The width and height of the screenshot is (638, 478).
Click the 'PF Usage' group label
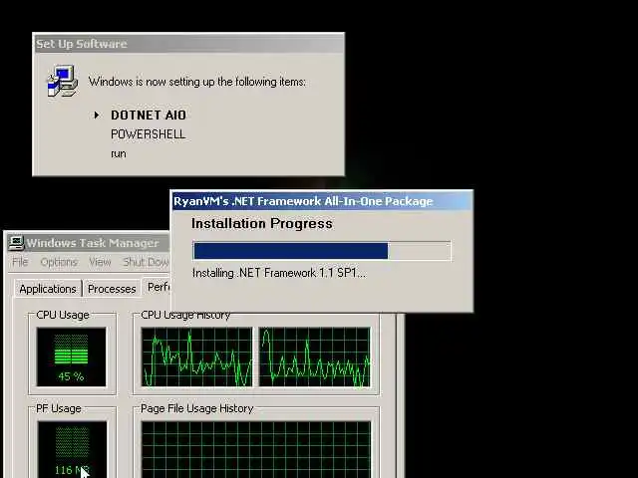pyautogui.click(x=59, y=408)
